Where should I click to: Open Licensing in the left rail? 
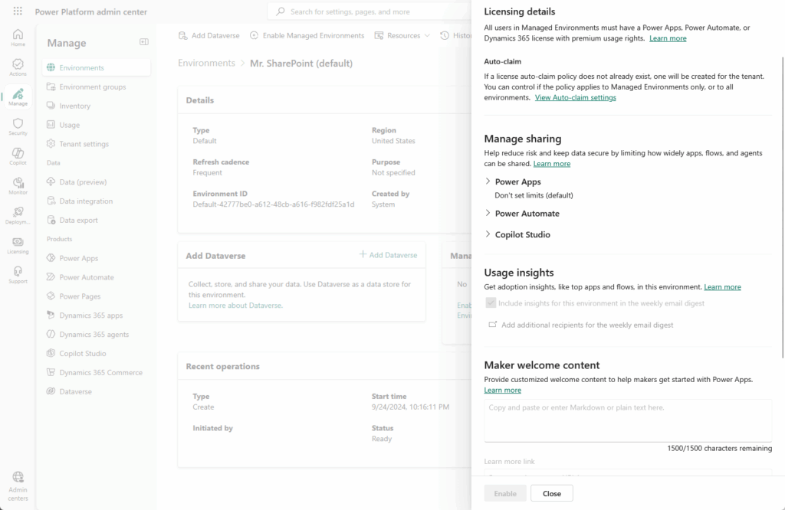point(18,245)
